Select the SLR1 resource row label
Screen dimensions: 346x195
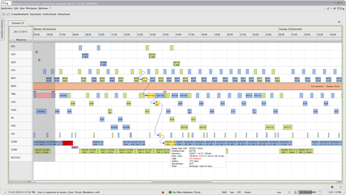pos(21,55)
